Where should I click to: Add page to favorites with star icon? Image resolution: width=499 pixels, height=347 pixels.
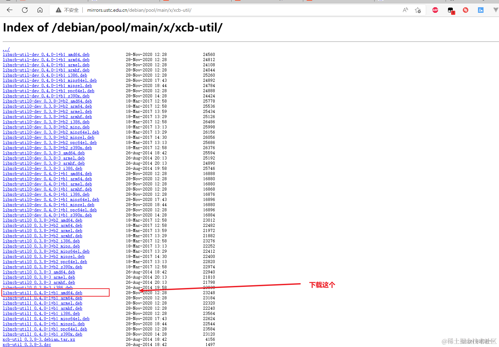418,10
